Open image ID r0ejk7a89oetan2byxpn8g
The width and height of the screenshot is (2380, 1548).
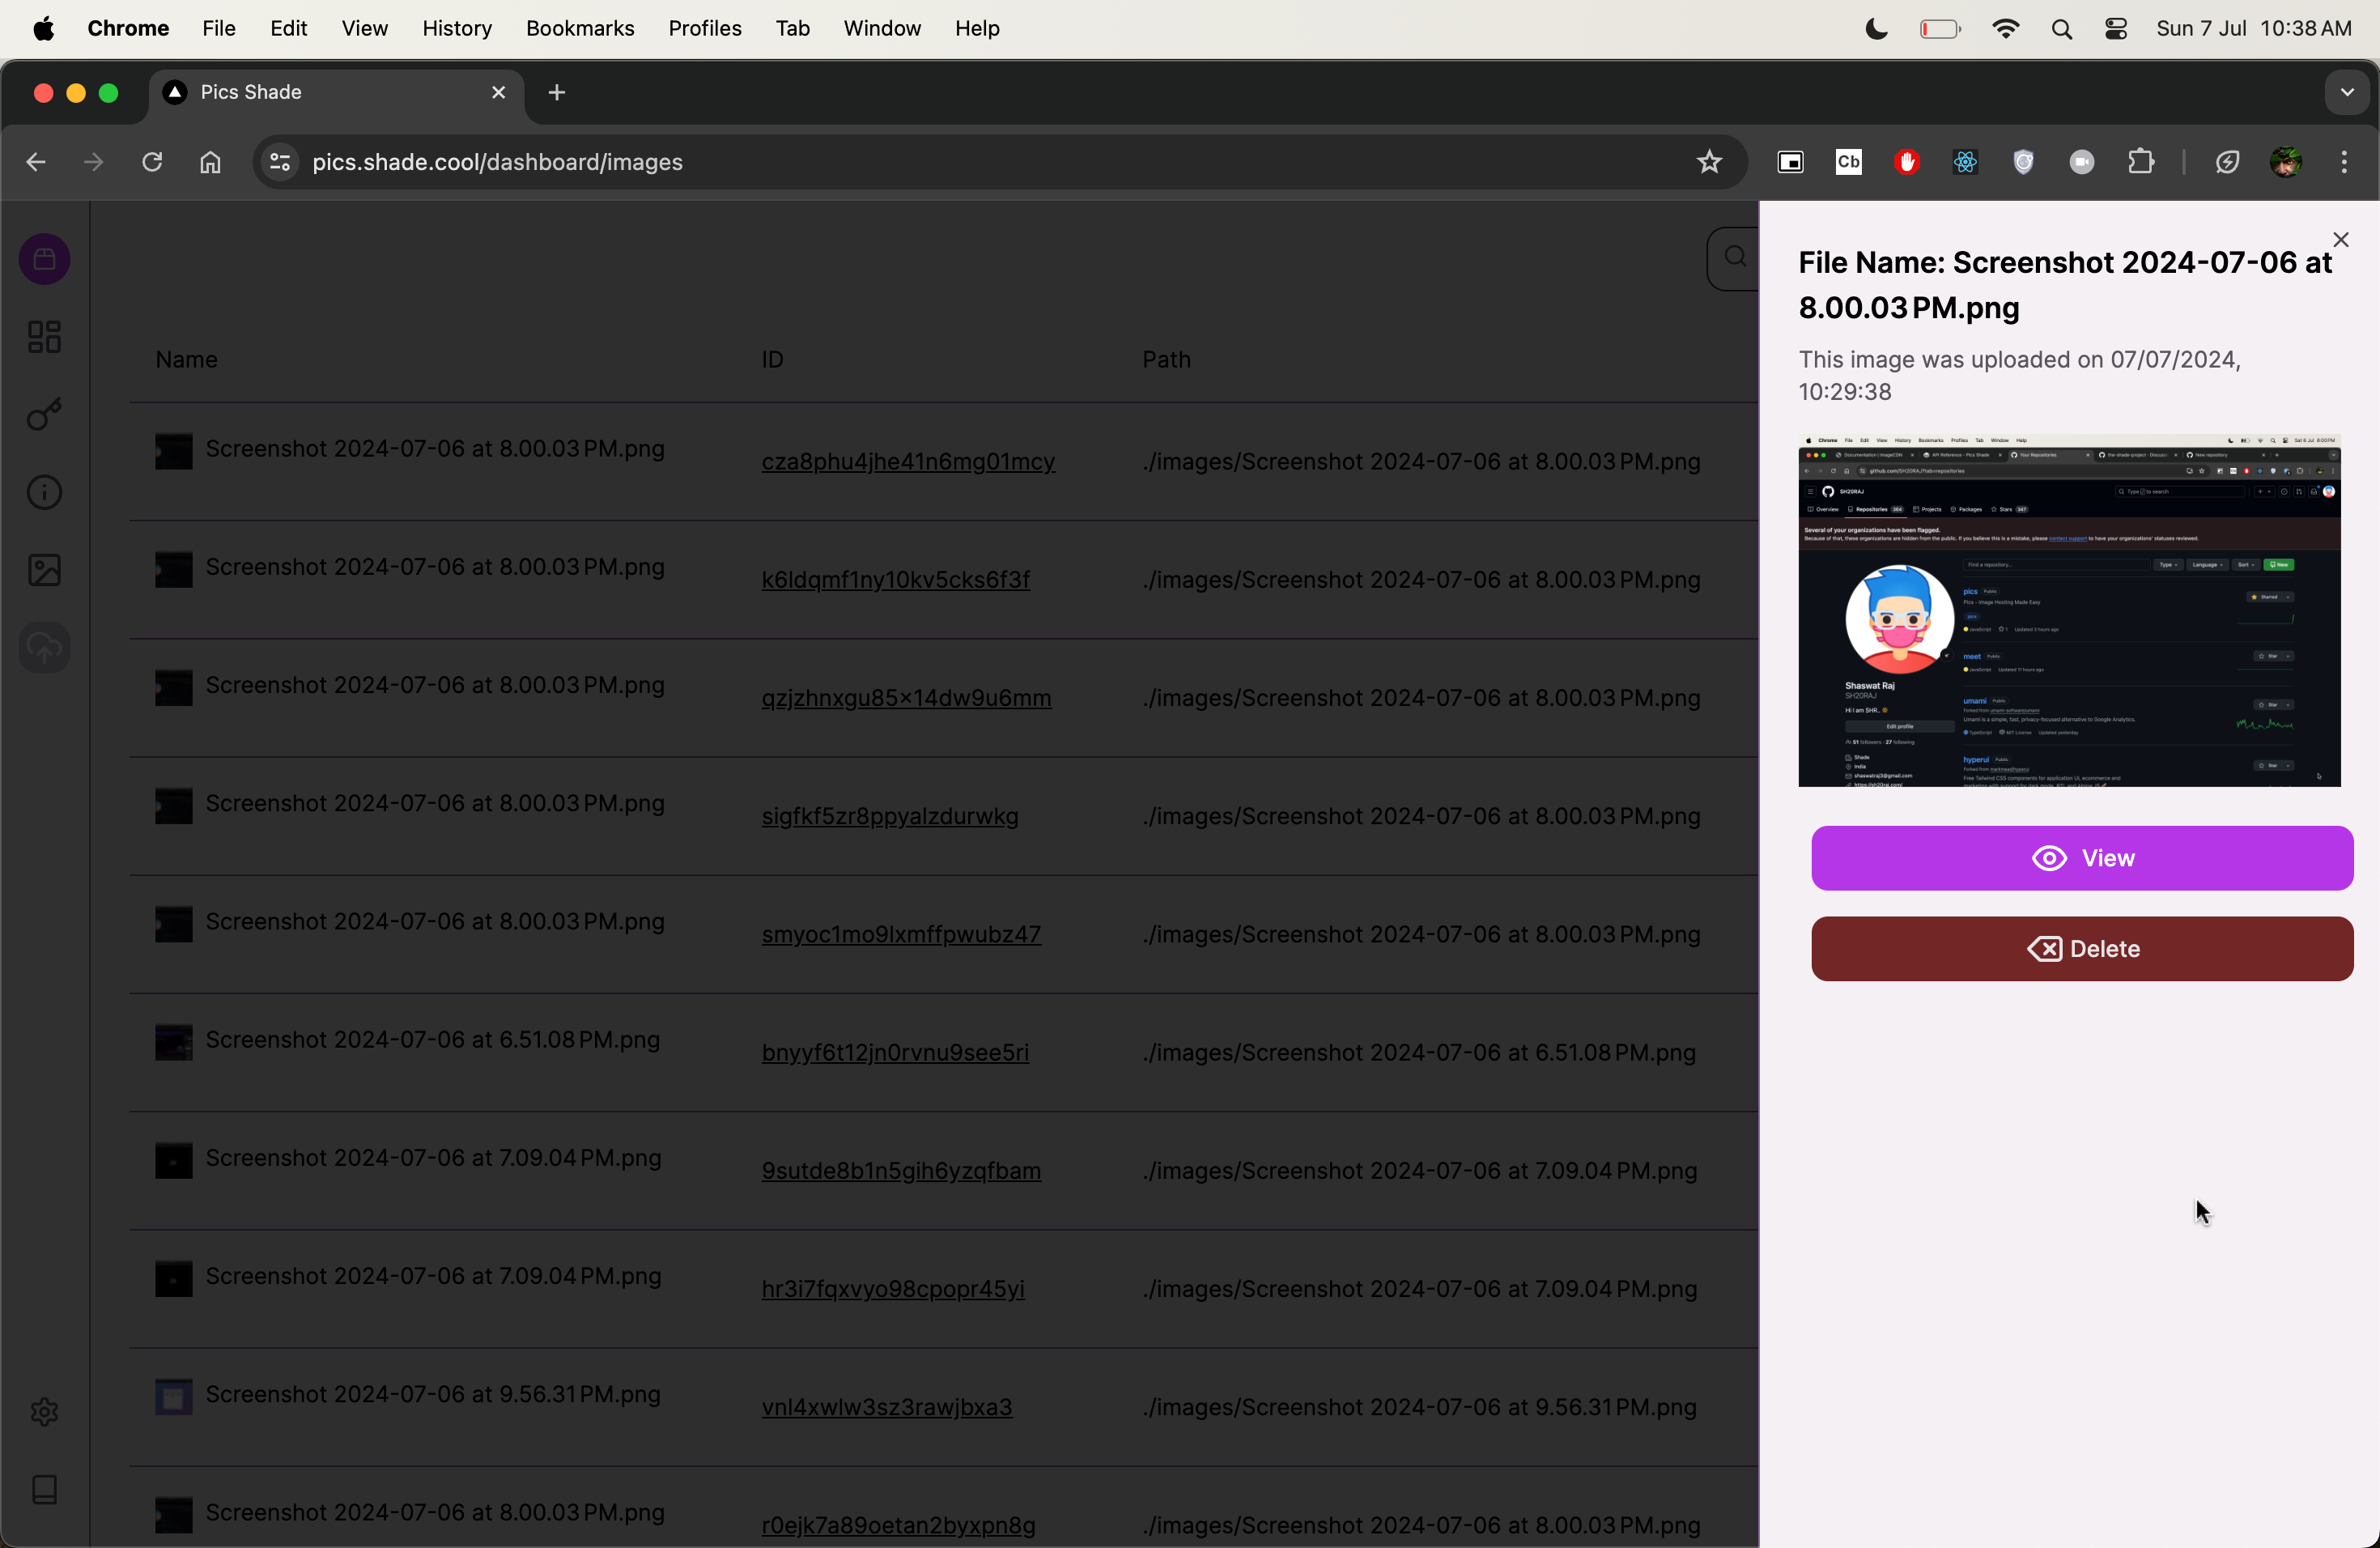(898, 1525)
